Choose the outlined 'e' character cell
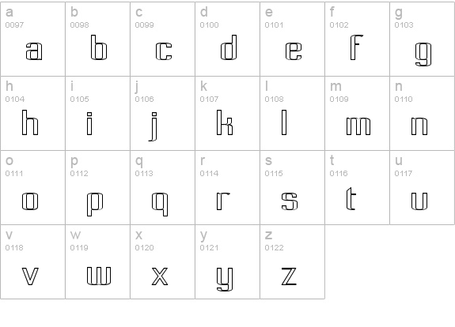This screenshot has width=455, height=327. tap(292, 39)
